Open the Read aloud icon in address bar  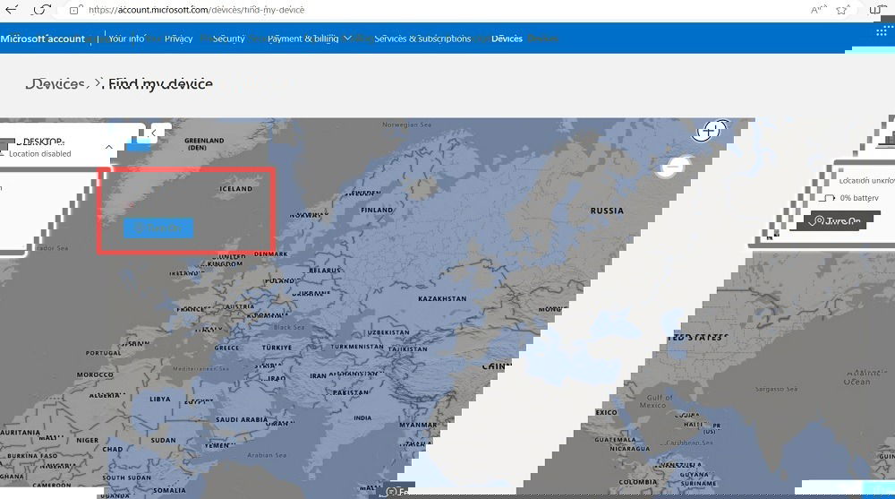coord(819,10)
